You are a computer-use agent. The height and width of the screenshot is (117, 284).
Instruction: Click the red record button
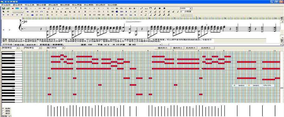click(13, 8)
